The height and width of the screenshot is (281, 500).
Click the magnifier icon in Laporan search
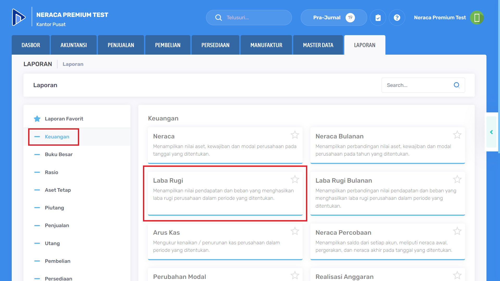click(x=457, y=85)
